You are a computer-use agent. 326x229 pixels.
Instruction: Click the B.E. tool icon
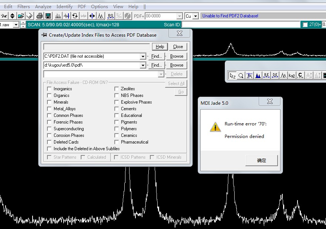click(266, 75)
